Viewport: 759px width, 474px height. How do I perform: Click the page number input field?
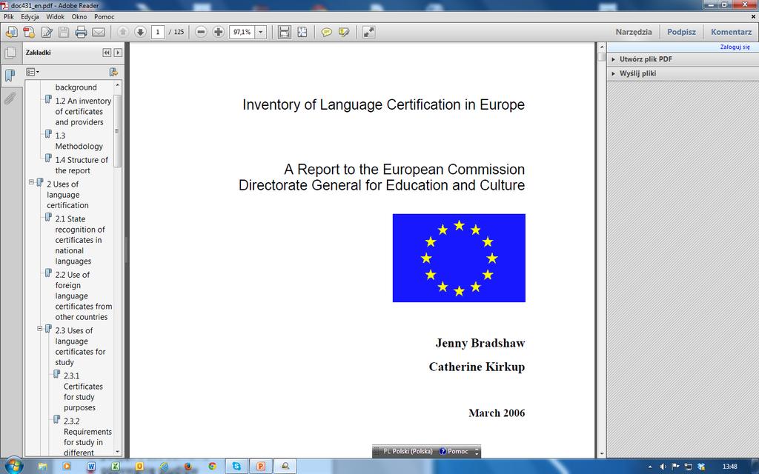158,32
